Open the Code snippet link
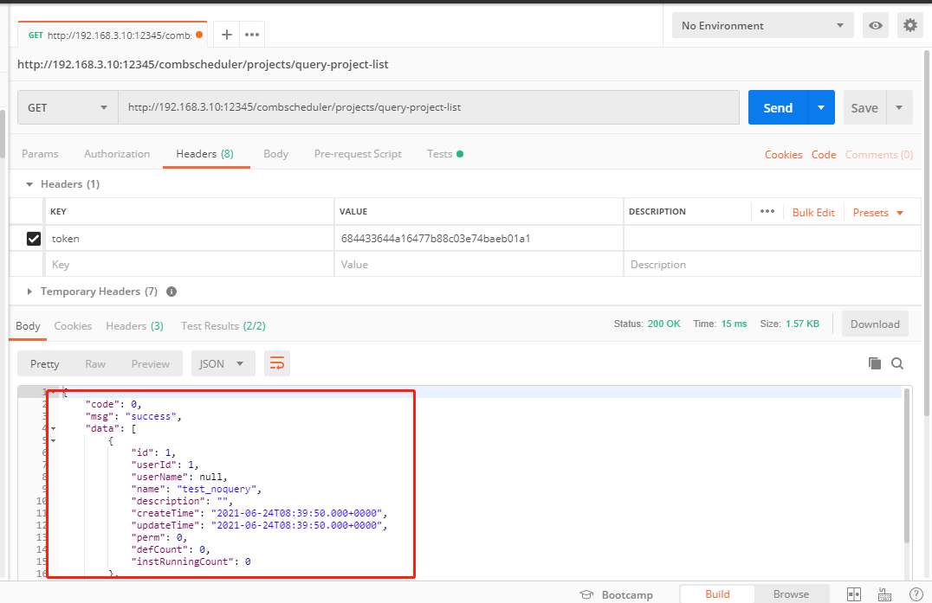This screenshot has width=932, height=603. coord(824,154)
